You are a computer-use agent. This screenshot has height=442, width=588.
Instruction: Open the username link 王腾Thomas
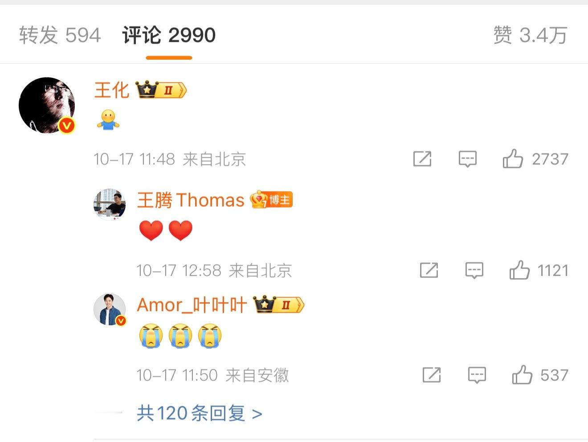point(191,200)
